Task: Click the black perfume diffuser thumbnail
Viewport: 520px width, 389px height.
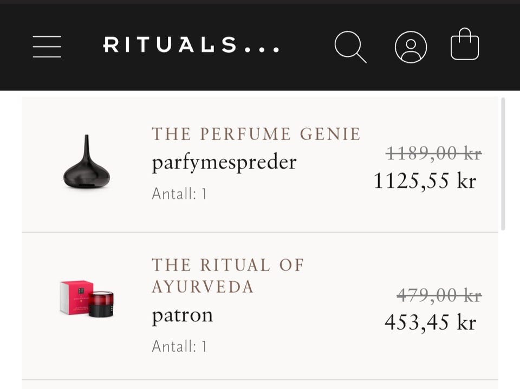Action: [87, 163]
